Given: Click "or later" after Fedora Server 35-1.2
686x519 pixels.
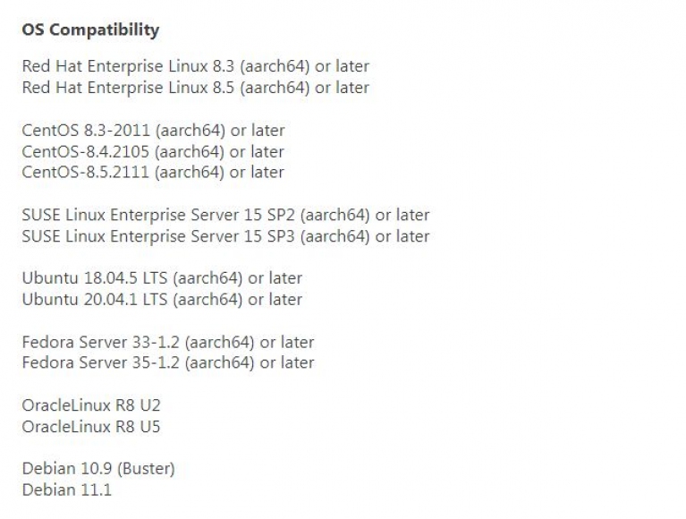Looking at the screenshot, I should click(x=287, y=362).
